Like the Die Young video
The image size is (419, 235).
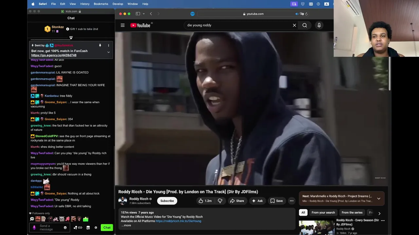coord(205,201)
